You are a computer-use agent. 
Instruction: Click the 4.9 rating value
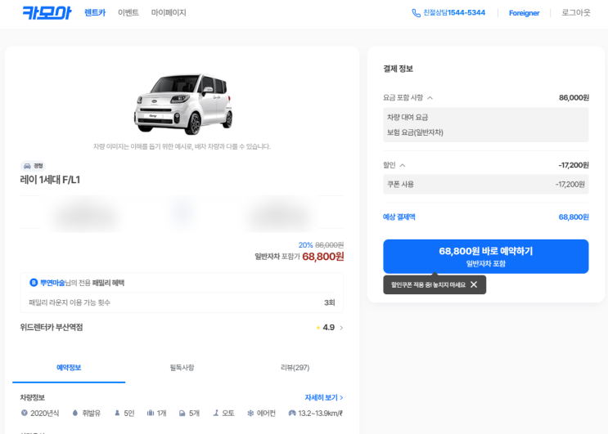point(329,328)
